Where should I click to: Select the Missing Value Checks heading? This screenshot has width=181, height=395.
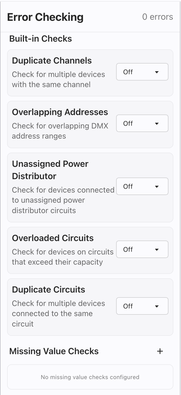coord(54,351)
